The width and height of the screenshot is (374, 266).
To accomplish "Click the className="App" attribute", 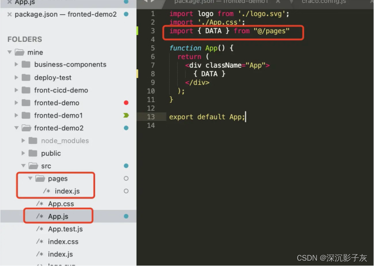I will tap(236, 65).
